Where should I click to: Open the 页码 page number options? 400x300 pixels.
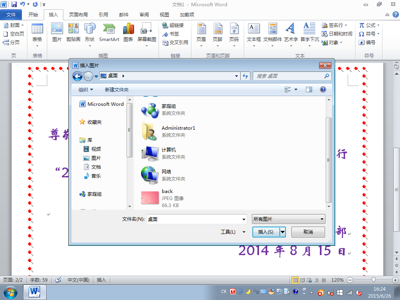click(x=234, y=34)
